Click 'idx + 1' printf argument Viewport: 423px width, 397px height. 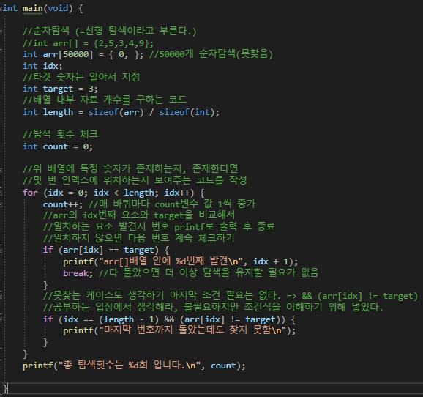click(271, 261)
